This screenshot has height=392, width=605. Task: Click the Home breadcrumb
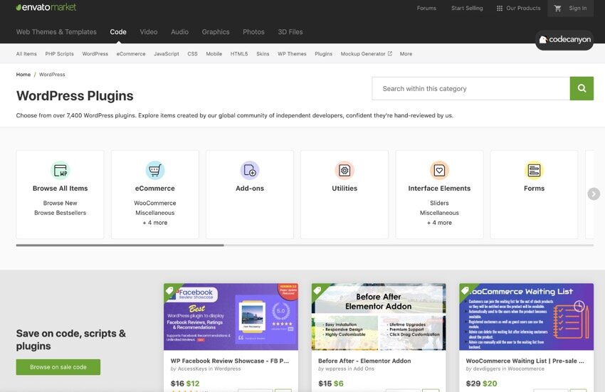[x=23, y=75]
